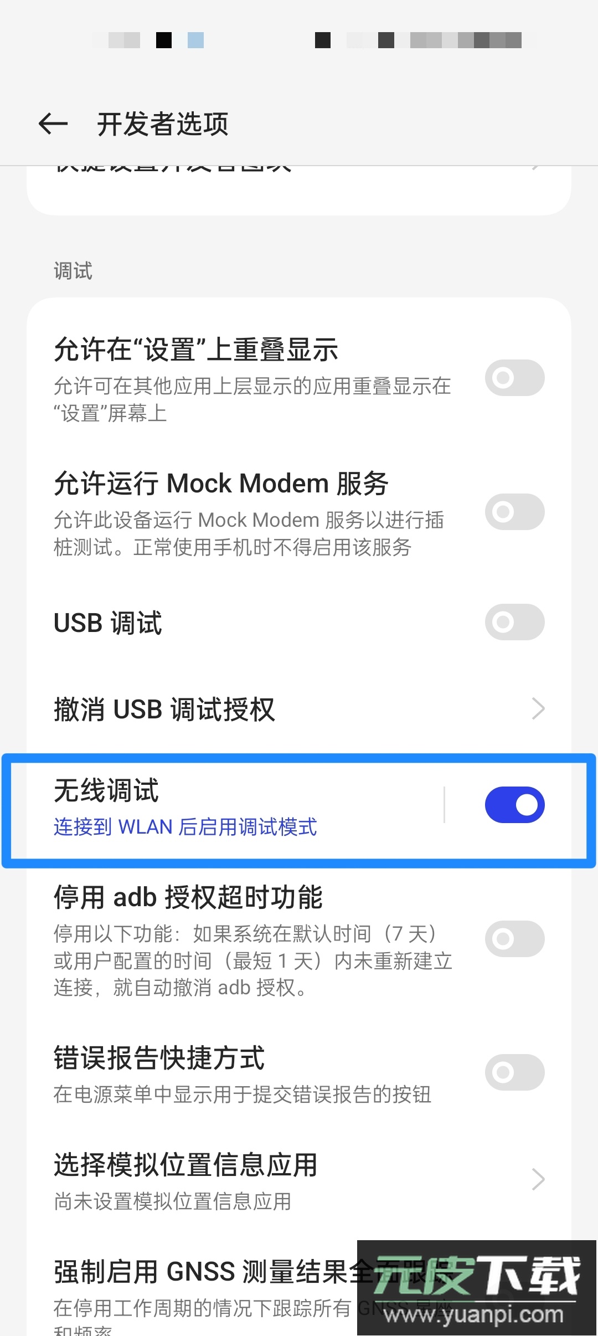Viewport: 598px width, 1336px height.
Task: Select the 强制启用 GNSS 测量结果 entry
Action: tap(299, 1291)
